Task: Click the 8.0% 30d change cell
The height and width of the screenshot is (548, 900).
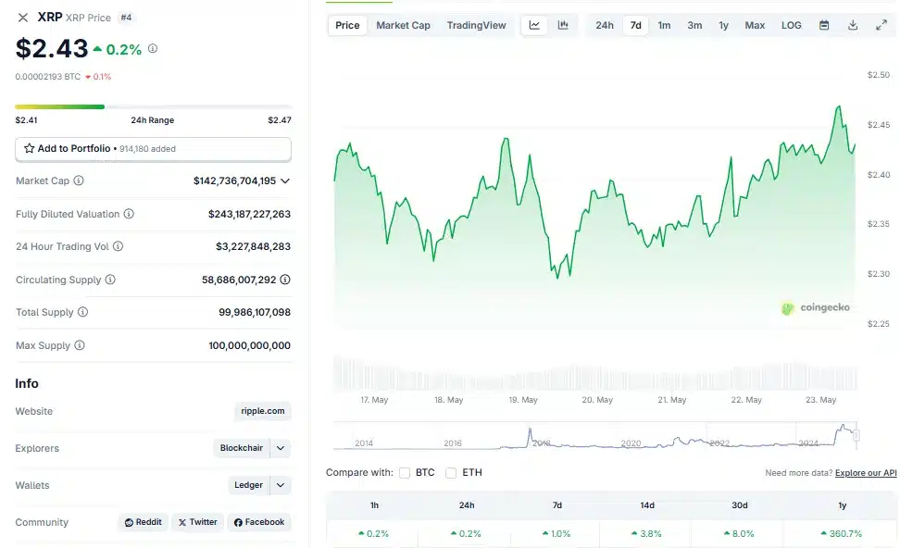Action: click(739, 534)
